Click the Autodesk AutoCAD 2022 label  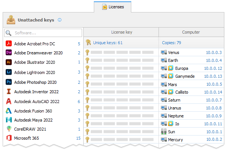click(37, 102)
